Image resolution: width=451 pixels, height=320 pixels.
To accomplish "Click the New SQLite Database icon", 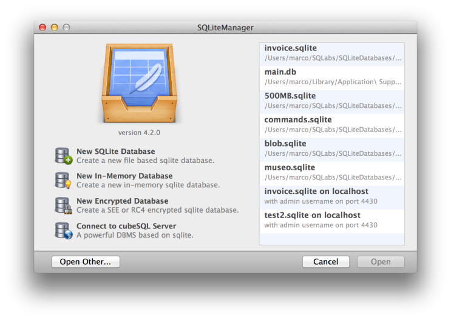I will pyautogui.click(x=64, y=156).
